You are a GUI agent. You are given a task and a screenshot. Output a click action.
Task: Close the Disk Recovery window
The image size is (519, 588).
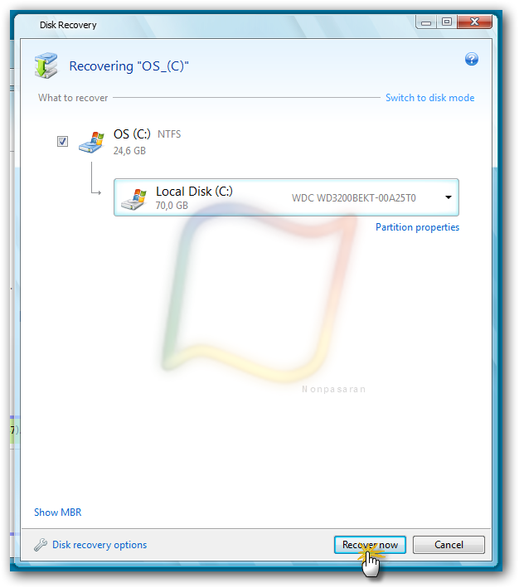(x=474, y=22)
